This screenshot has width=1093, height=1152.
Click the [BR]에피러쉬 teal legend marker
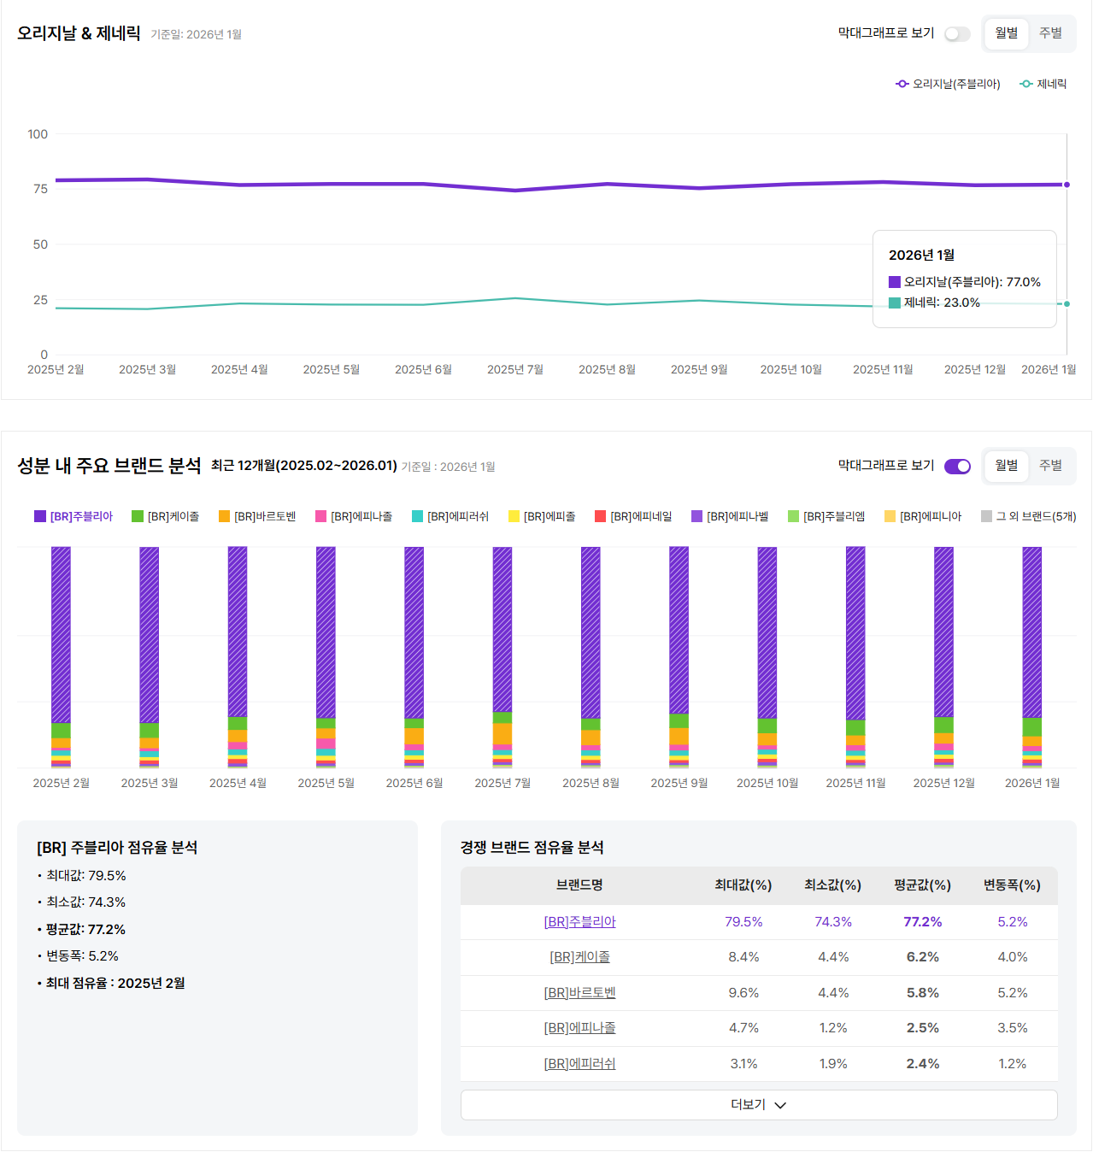[x=418, y=516]
